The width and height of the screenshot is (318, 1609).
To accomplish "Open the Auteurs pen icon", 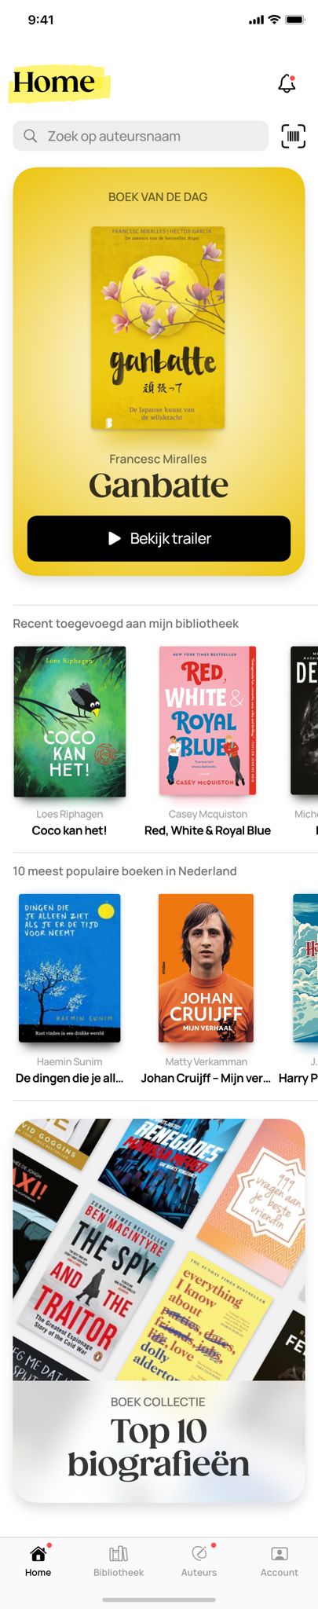I will [x=199, y=1553].
